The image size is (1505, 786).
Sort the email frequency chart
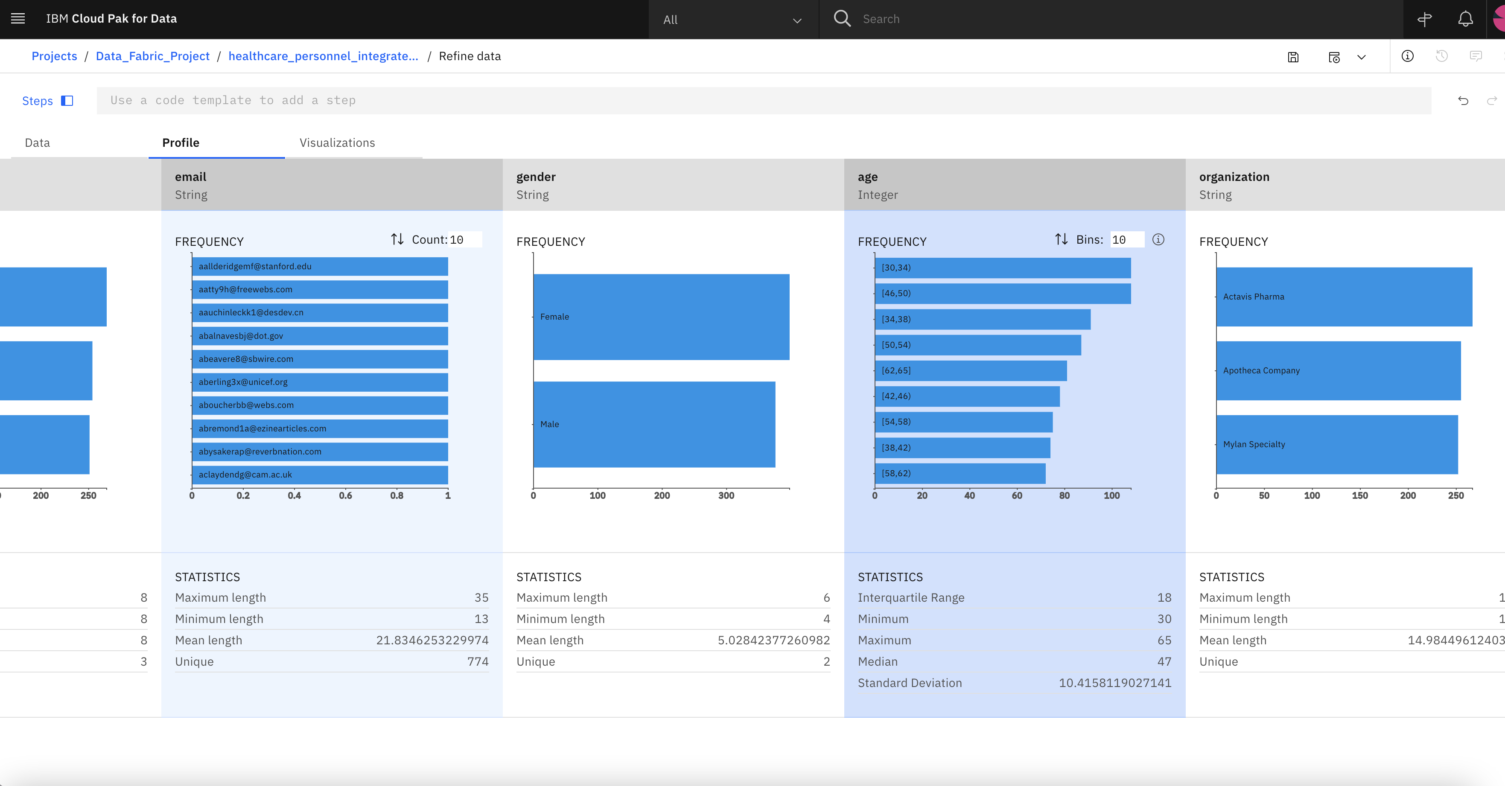pyautogui.click(x=397, y=239)
